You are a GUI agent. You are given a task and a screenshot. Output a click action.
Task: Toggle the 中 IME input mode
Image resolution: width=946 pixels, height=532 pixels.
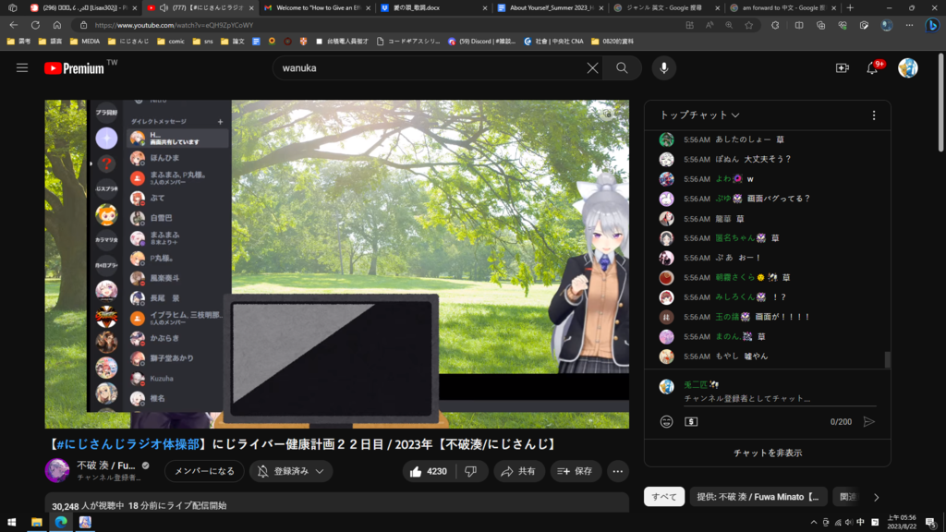tap(861, 523)
